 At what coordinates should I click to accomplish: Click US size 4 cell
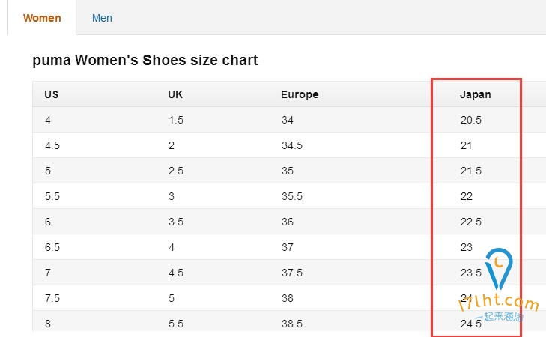48,120
